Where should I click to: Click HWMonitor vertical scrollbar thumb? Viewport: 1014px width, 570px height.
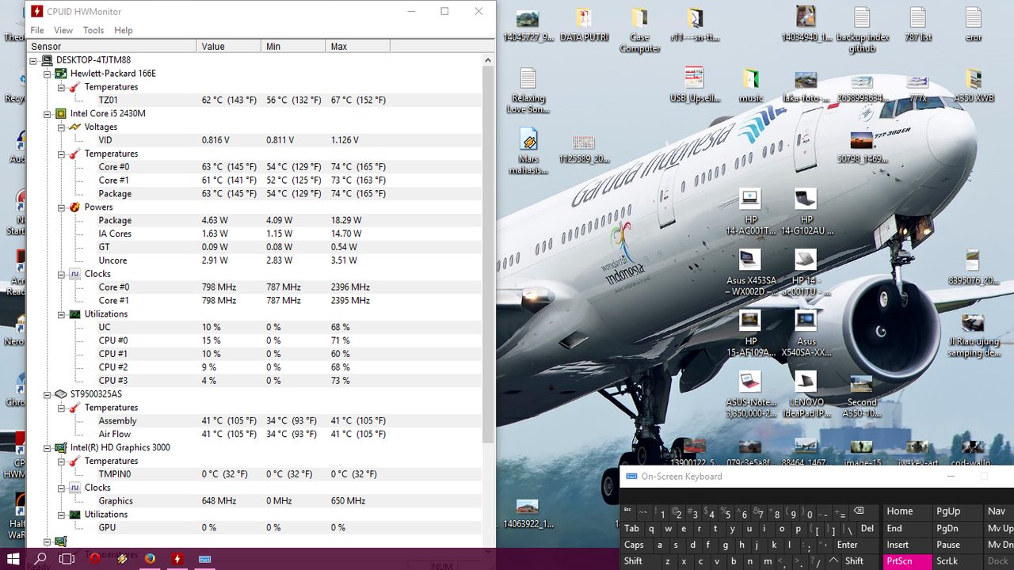(x=488, y=255)
